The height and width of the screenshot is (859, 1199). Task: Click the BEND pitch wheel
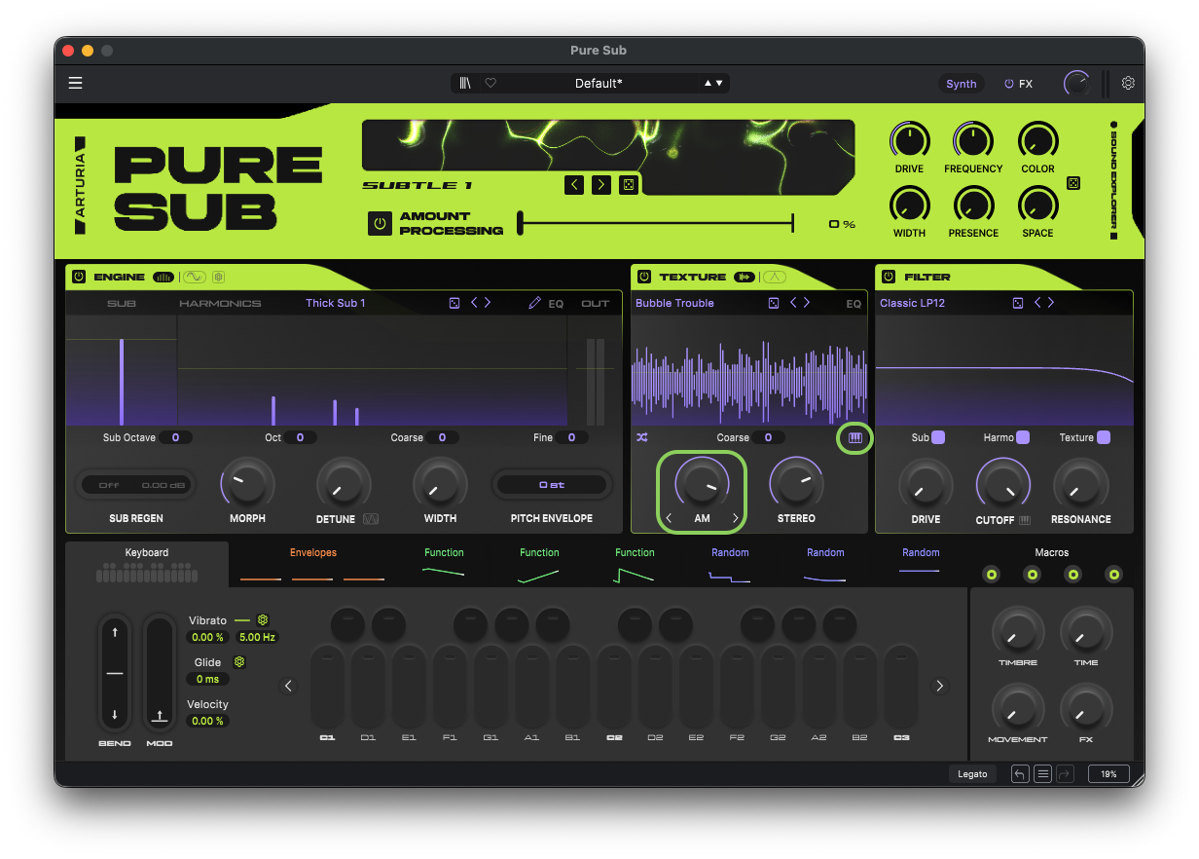[115, 673]
